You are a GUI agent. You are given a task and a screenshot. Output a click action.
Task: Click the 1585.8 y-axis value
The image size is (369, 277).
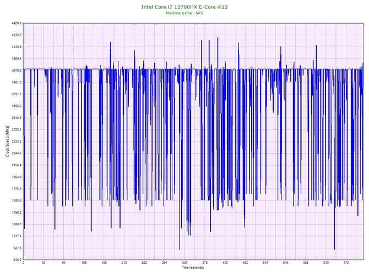[x=17, y=200]
